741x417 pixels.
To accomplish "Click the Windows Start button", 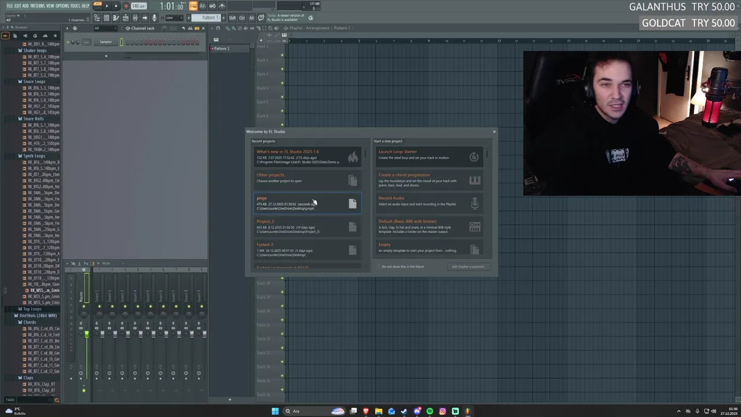I will [x=275, y=411].
